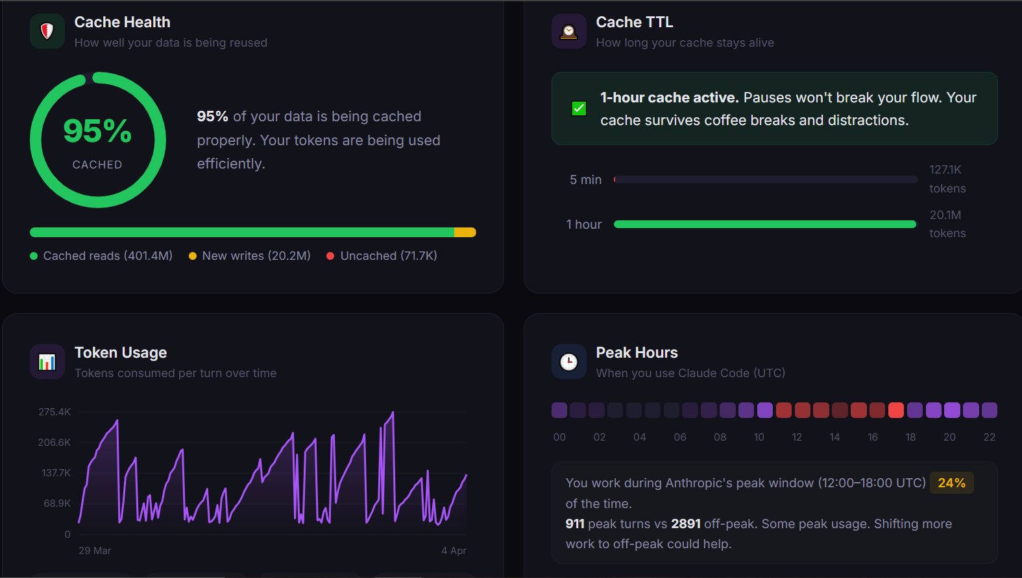Click the green 1 hour TTL bar

(x=764, y=224)
